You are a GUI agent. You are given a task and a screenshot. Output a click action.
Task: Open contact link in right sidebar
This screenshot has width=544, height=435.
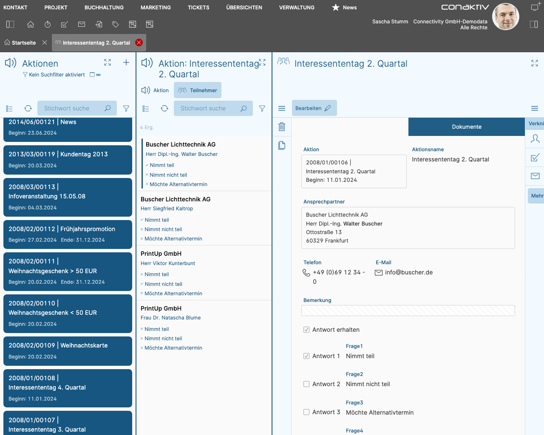click(535, 138)
